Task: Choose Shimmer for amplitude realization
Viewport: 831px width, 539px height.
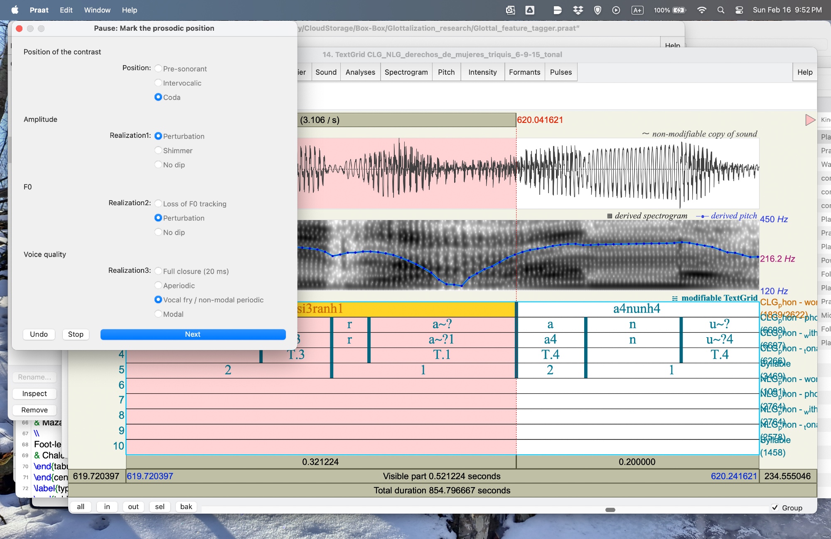Action: (x=158, y=150)
